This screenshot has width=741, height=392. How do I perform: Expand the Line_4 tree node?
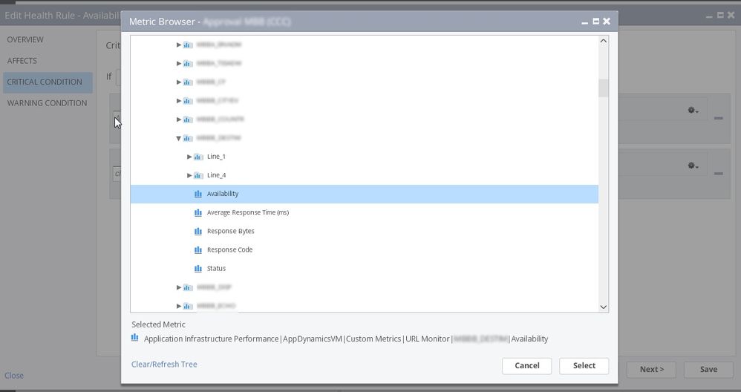(x=189, y=175)
